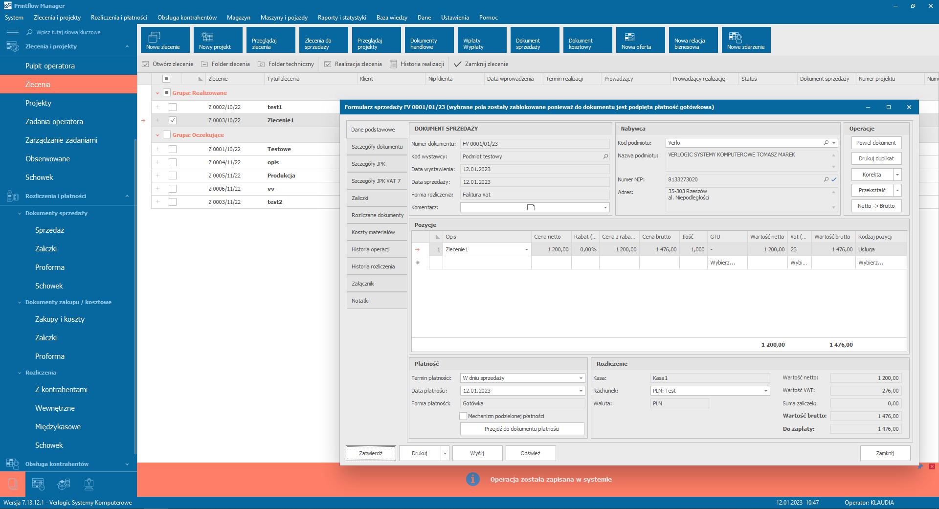Click the Nowa oferta icon

[630, 37]
